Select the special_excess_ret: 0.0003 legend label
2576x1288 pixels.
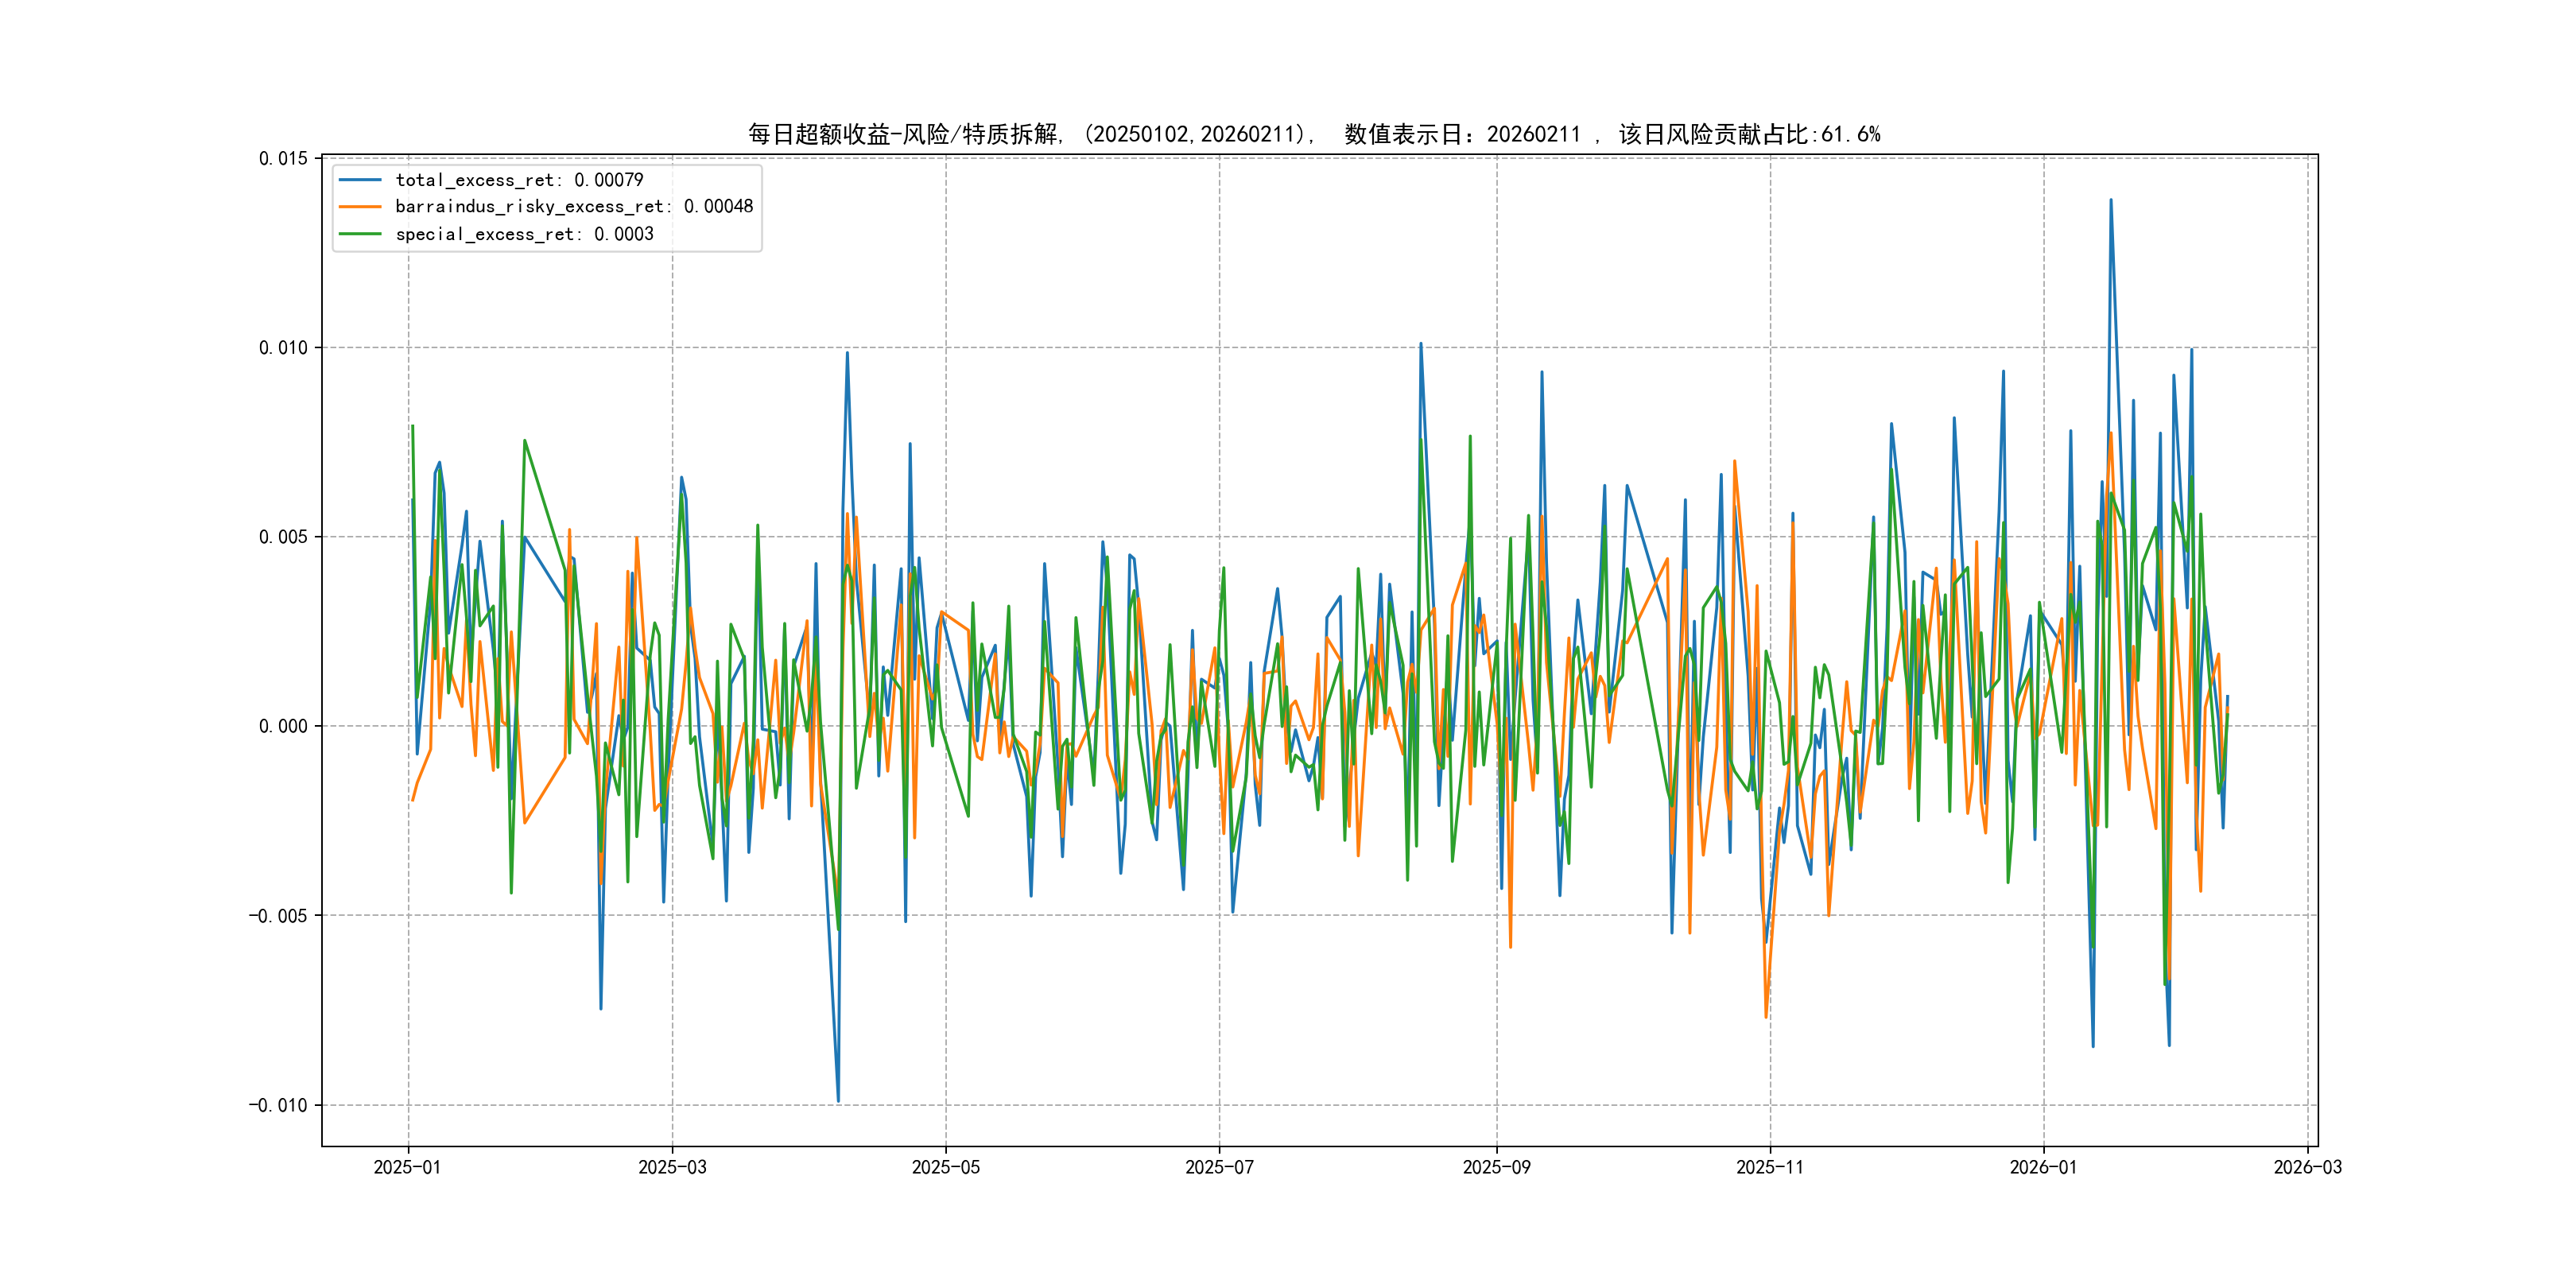pos(524,234)
